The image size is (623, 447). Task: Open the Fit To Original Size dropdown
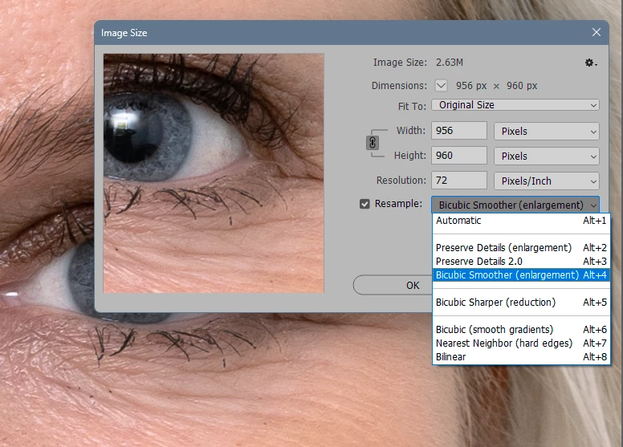pyautogui.click(x=515, y=105)
